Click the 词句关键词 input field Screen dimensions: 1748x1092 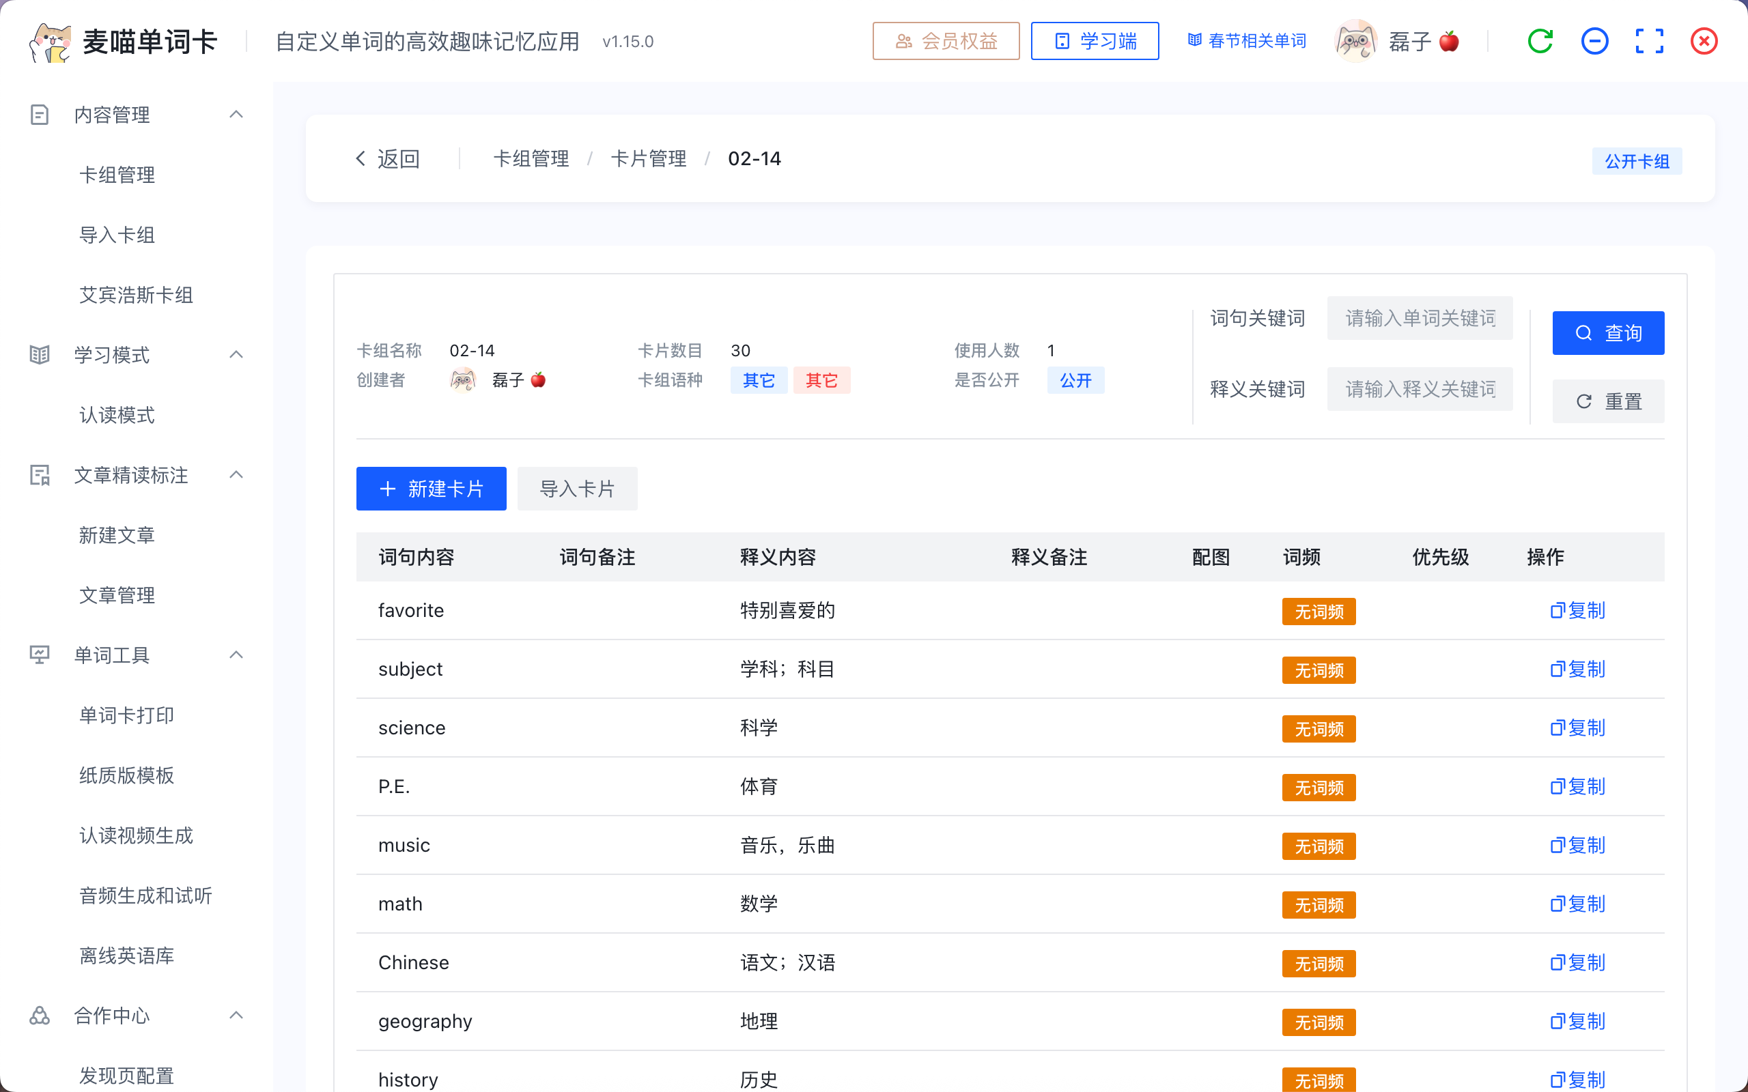pyautogui.click(x=1419, y=318)
